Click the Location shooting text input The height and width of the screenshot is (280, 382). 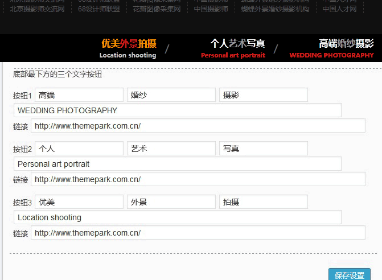pyautogui.click(x=177, y=217)
